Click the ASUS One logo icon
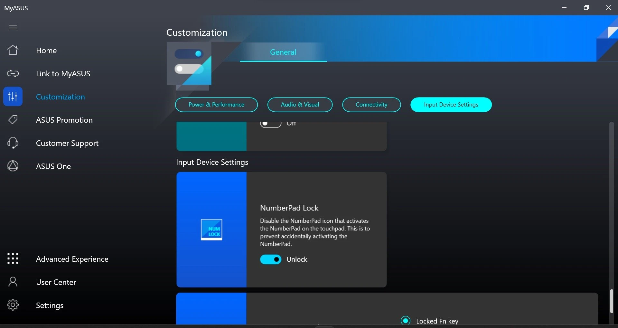Image resolution: width=618 pixels, height=328 pixels. [x=13, y=166]
